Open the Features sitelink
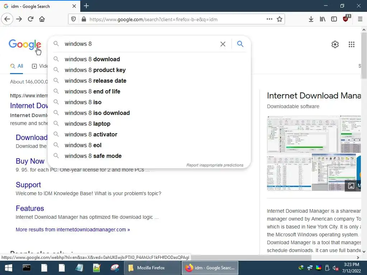 (x=30, y=208)
